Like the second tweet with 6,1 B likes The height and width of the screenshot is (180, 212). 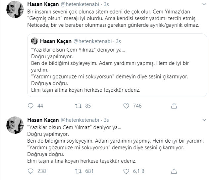click(126, 171)
